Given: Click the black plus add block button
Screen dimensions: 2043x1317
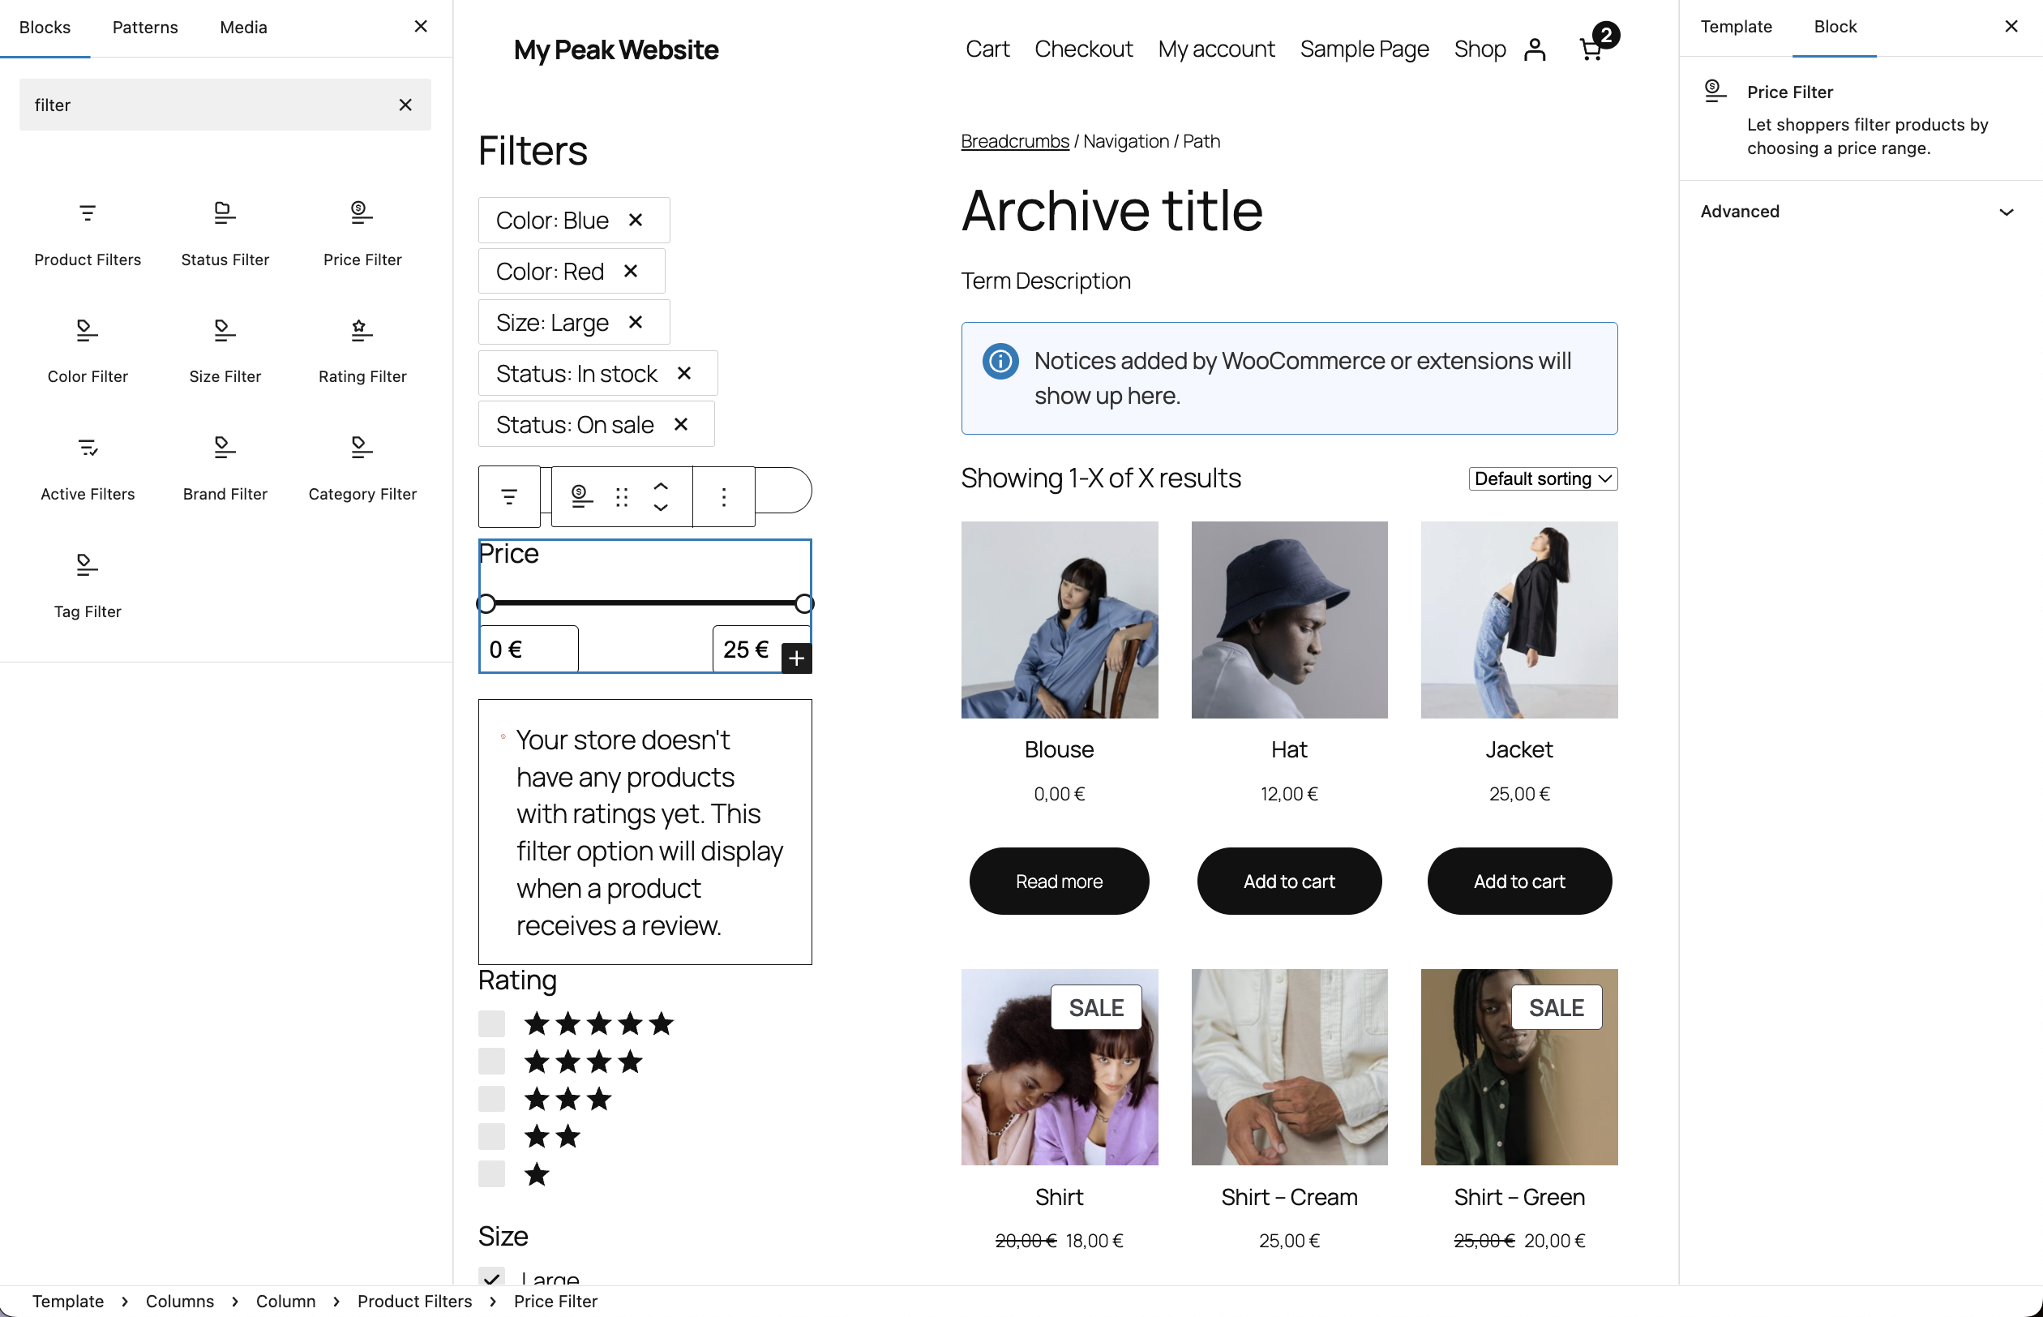Looking at the screenshot, I should pos(796,658).
